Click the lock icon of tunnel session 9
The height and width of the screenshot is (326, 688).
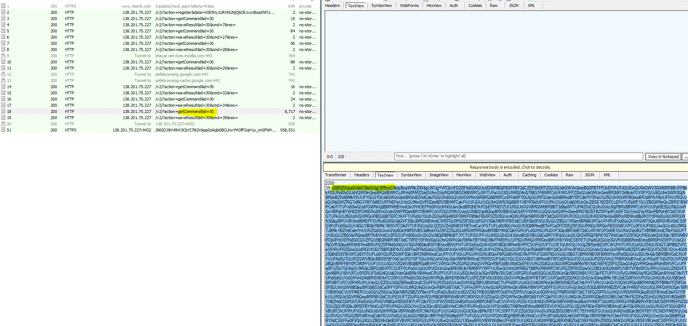[x=3, y=56]
